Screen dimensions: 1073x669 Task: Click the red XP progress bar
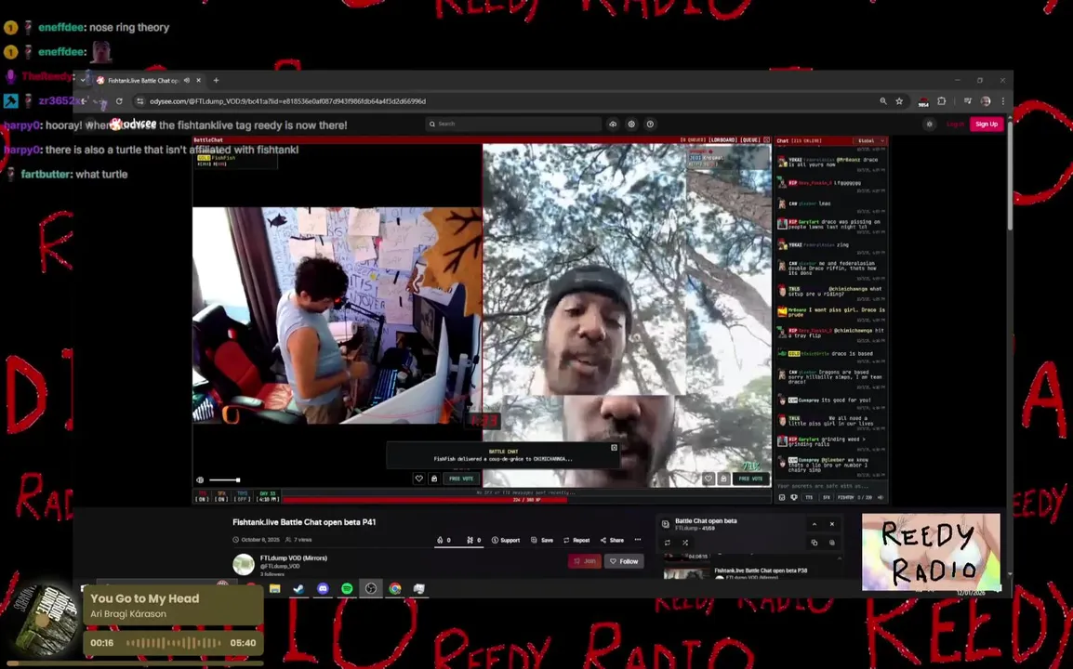(425, 500)
